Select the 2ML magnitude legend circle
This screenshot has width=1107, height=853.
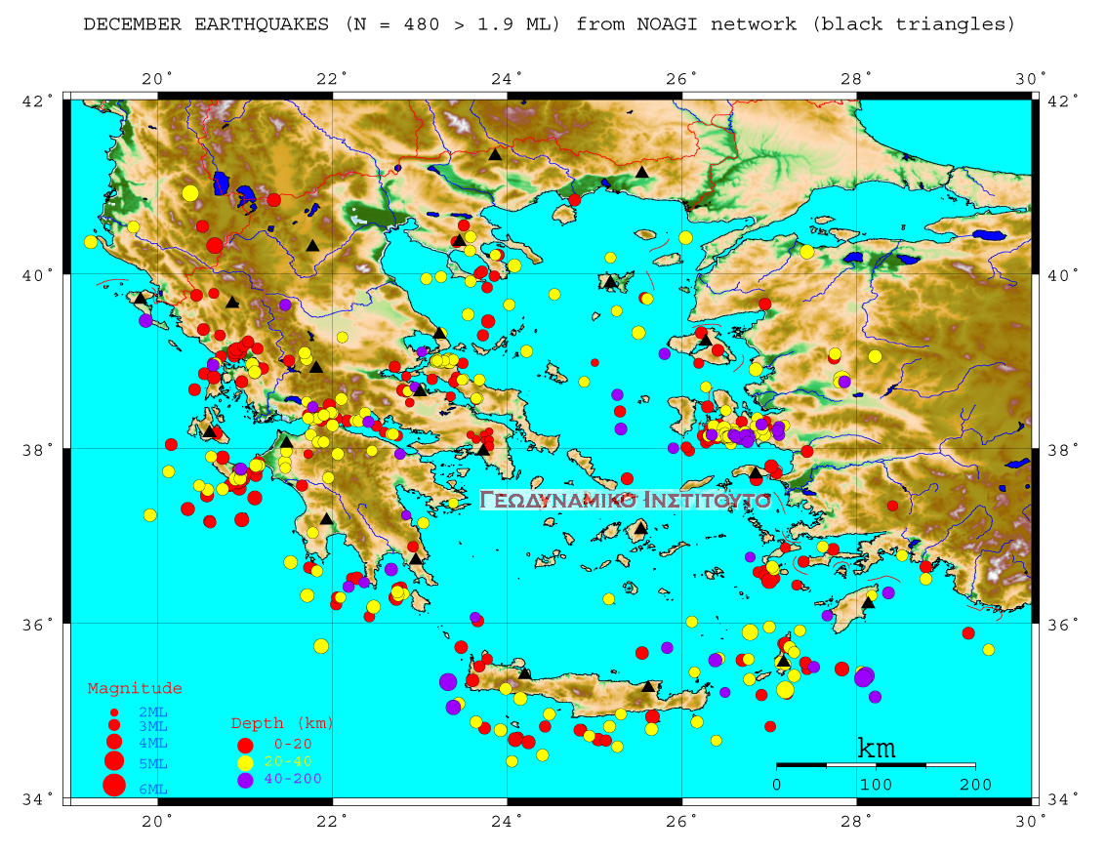(113, 712)
